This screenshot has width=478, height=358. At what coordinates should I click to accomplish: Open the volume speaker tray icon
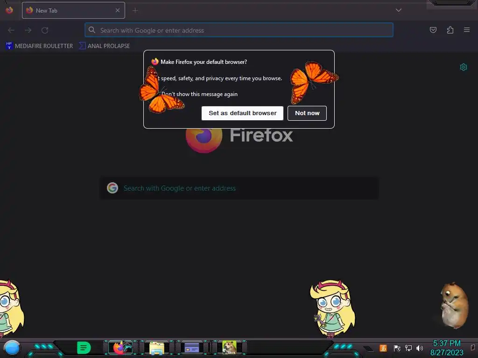[420, 348]
